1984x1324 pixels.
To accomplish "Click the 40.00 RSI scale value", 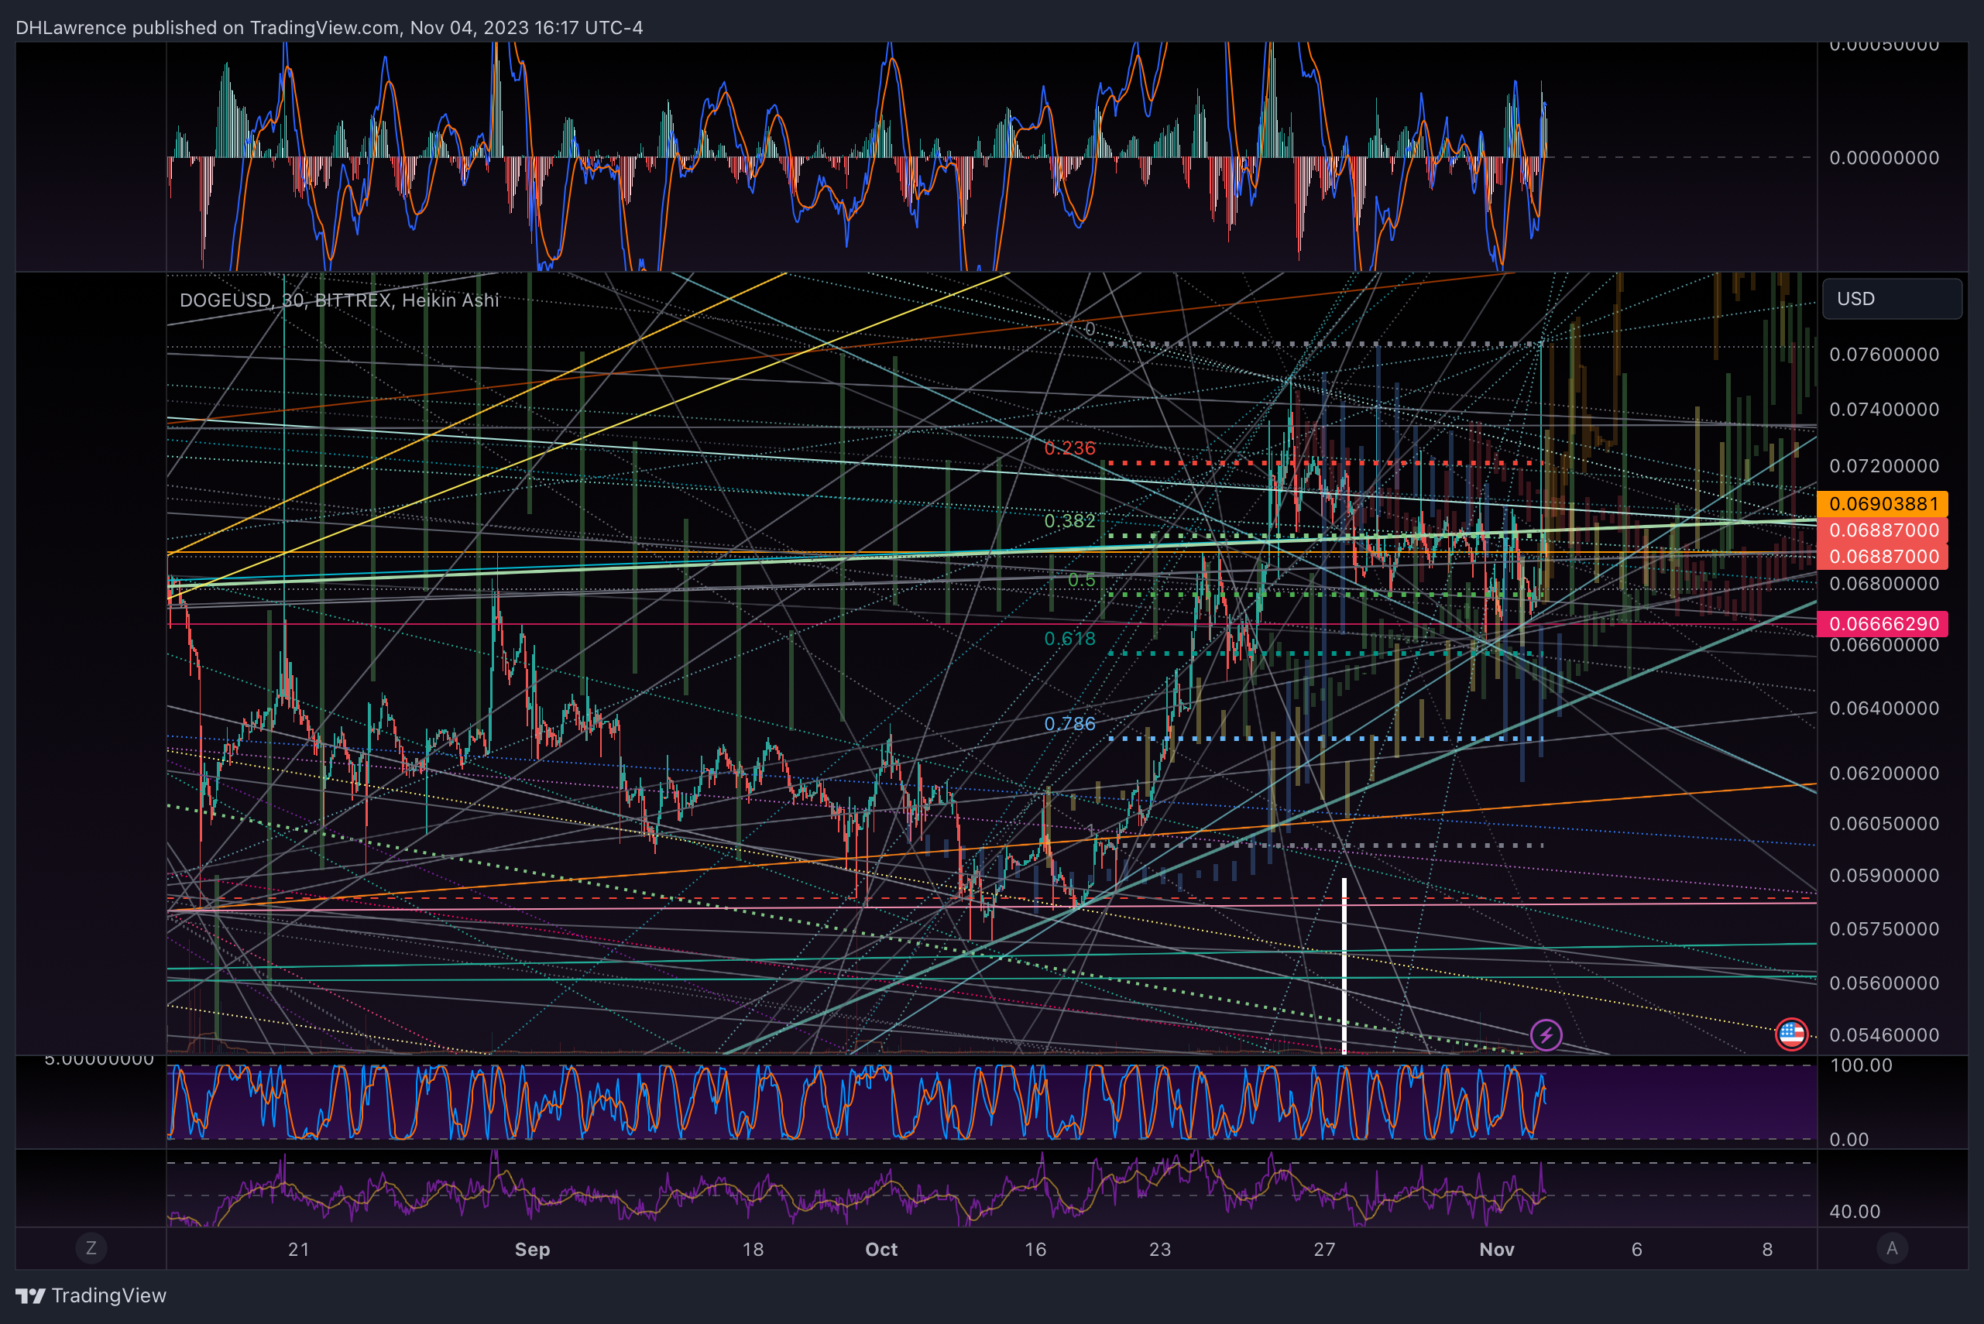I will click(x=1855, y=1212).
